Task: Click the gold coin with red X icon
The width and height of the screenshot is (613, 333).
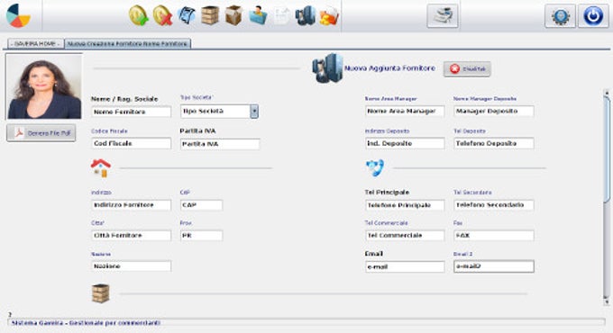Action: point(162,16)
